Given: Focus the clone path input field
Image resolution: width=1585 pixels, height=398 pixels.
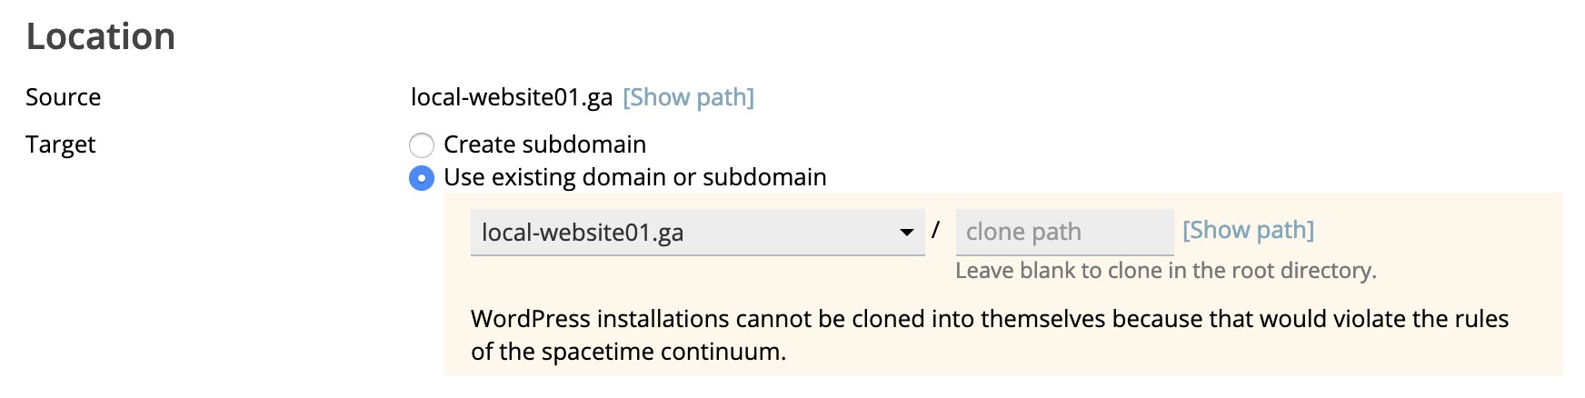Looking at the screenshot, I should point(1064,233).
